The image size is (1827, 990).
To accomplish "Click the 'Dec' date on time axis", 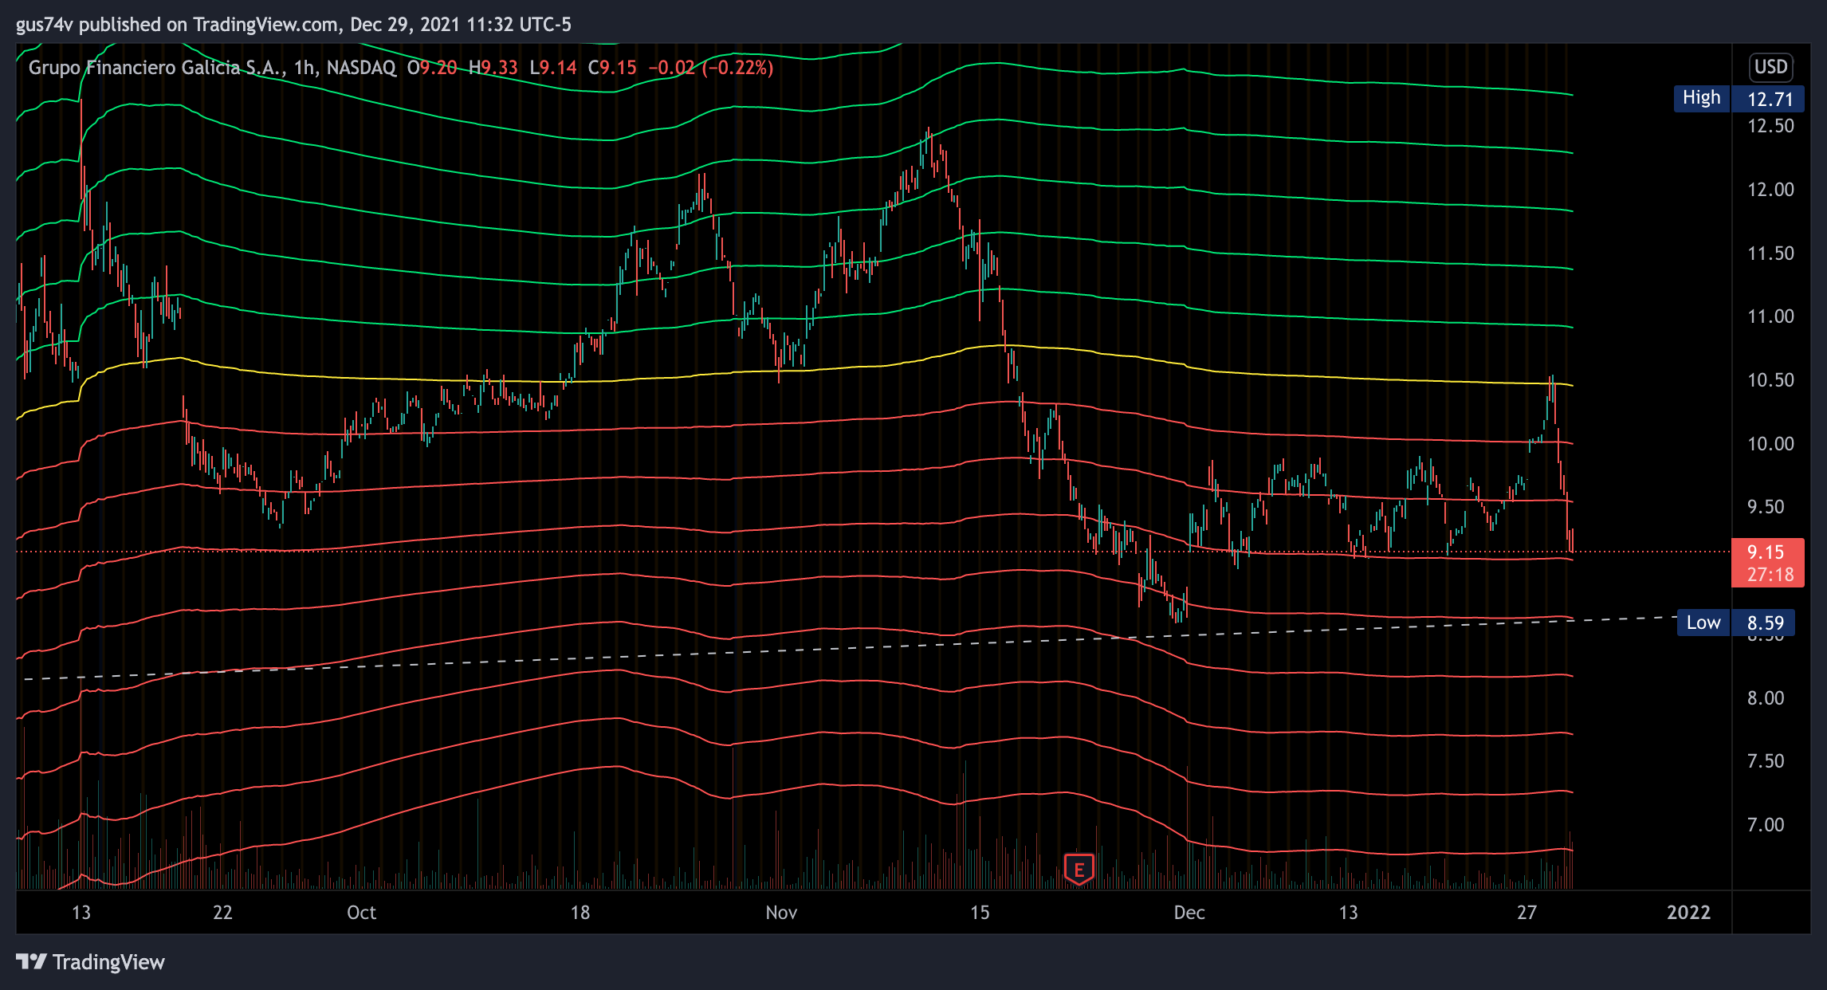I will click(1189, 913).
